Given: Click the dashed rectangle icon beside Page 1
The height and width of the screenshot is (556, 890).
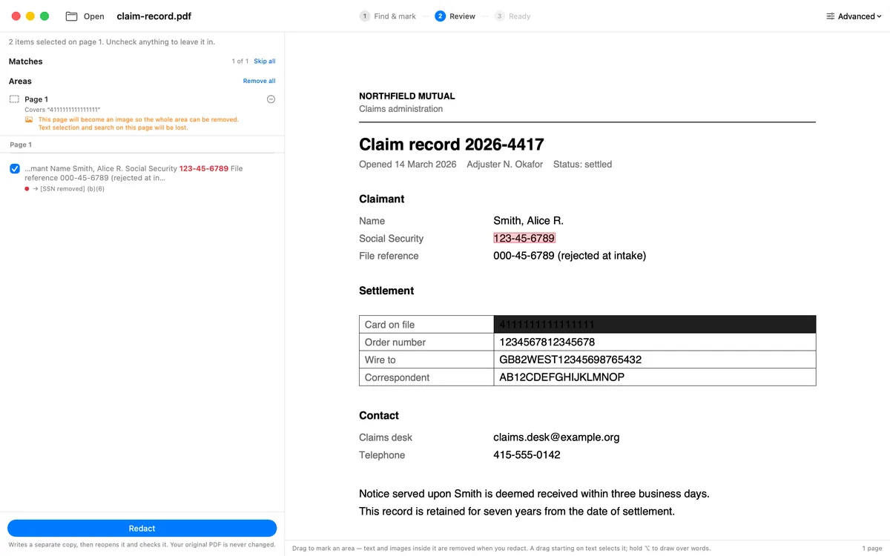Looking at the screenshot, I should (x=14, y=99).
